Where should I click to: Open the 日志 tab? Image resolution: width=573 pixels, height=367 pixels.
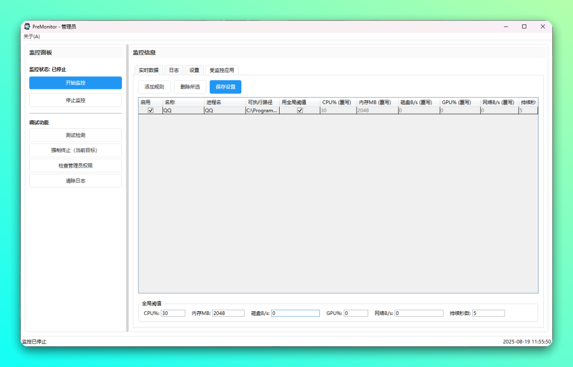[174, 70]
